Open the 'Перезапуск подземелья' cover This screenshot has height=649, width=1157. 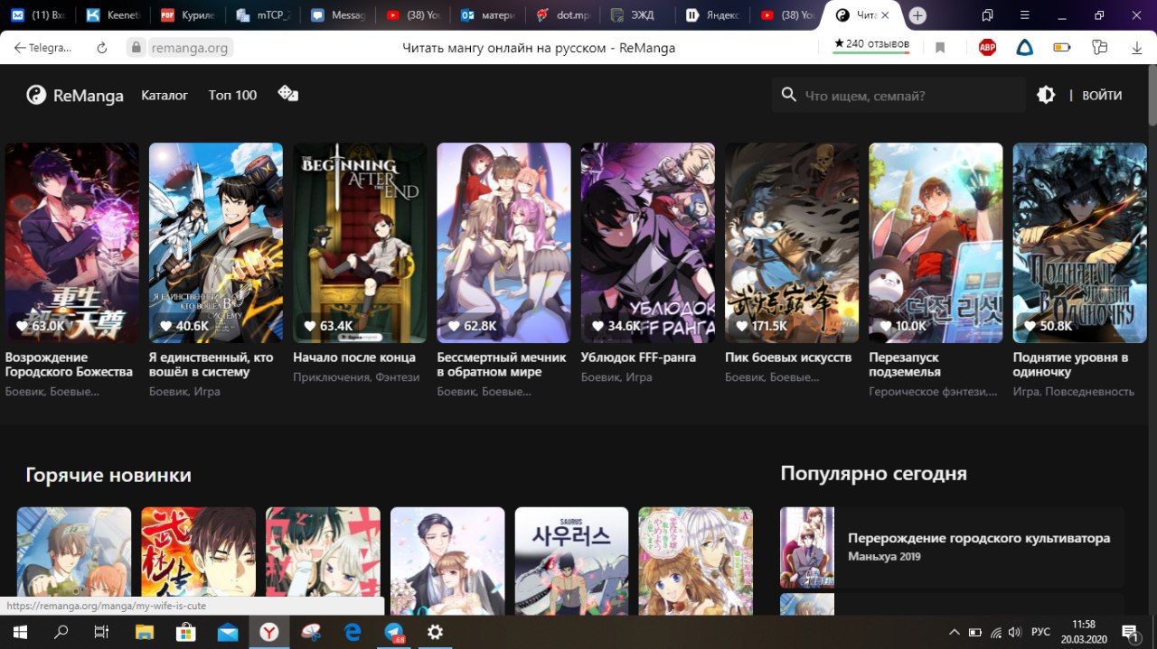coord(936,243)
